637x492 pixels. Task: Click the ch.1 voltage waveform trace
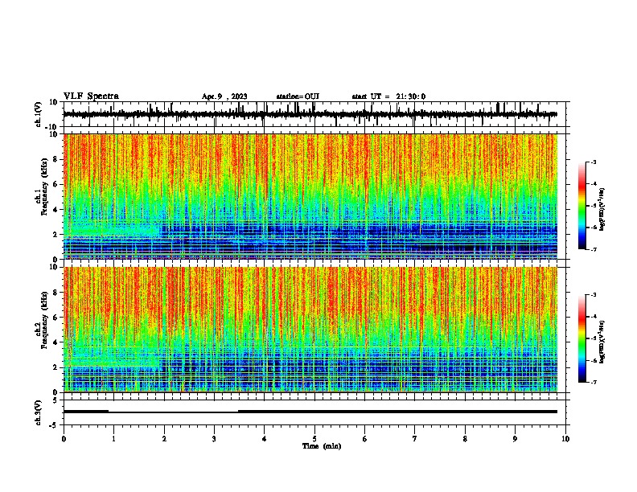310,114
